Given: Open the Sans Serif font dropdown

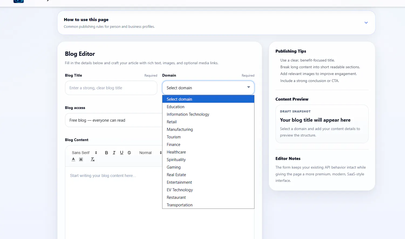Looking at the screenshot, I should [84, 153].
